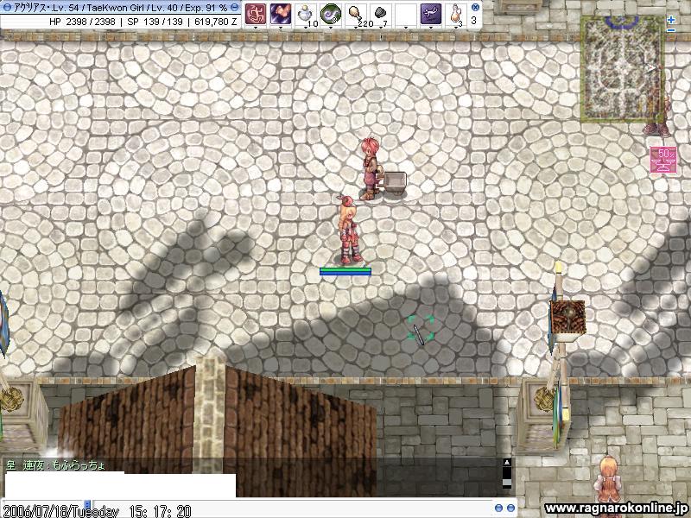Zoom in minimap with plus button
691x518 pixels.
point(671,20)
